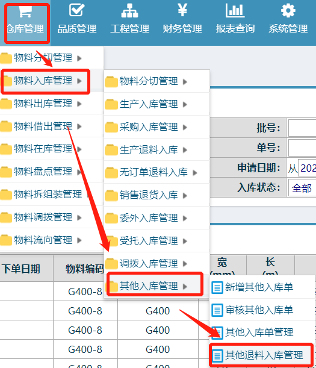Image resolution: width=316 pixels, height=368 pixels.
Task: Open the 销售退货入库 folder item
Action: coord(156,195)
